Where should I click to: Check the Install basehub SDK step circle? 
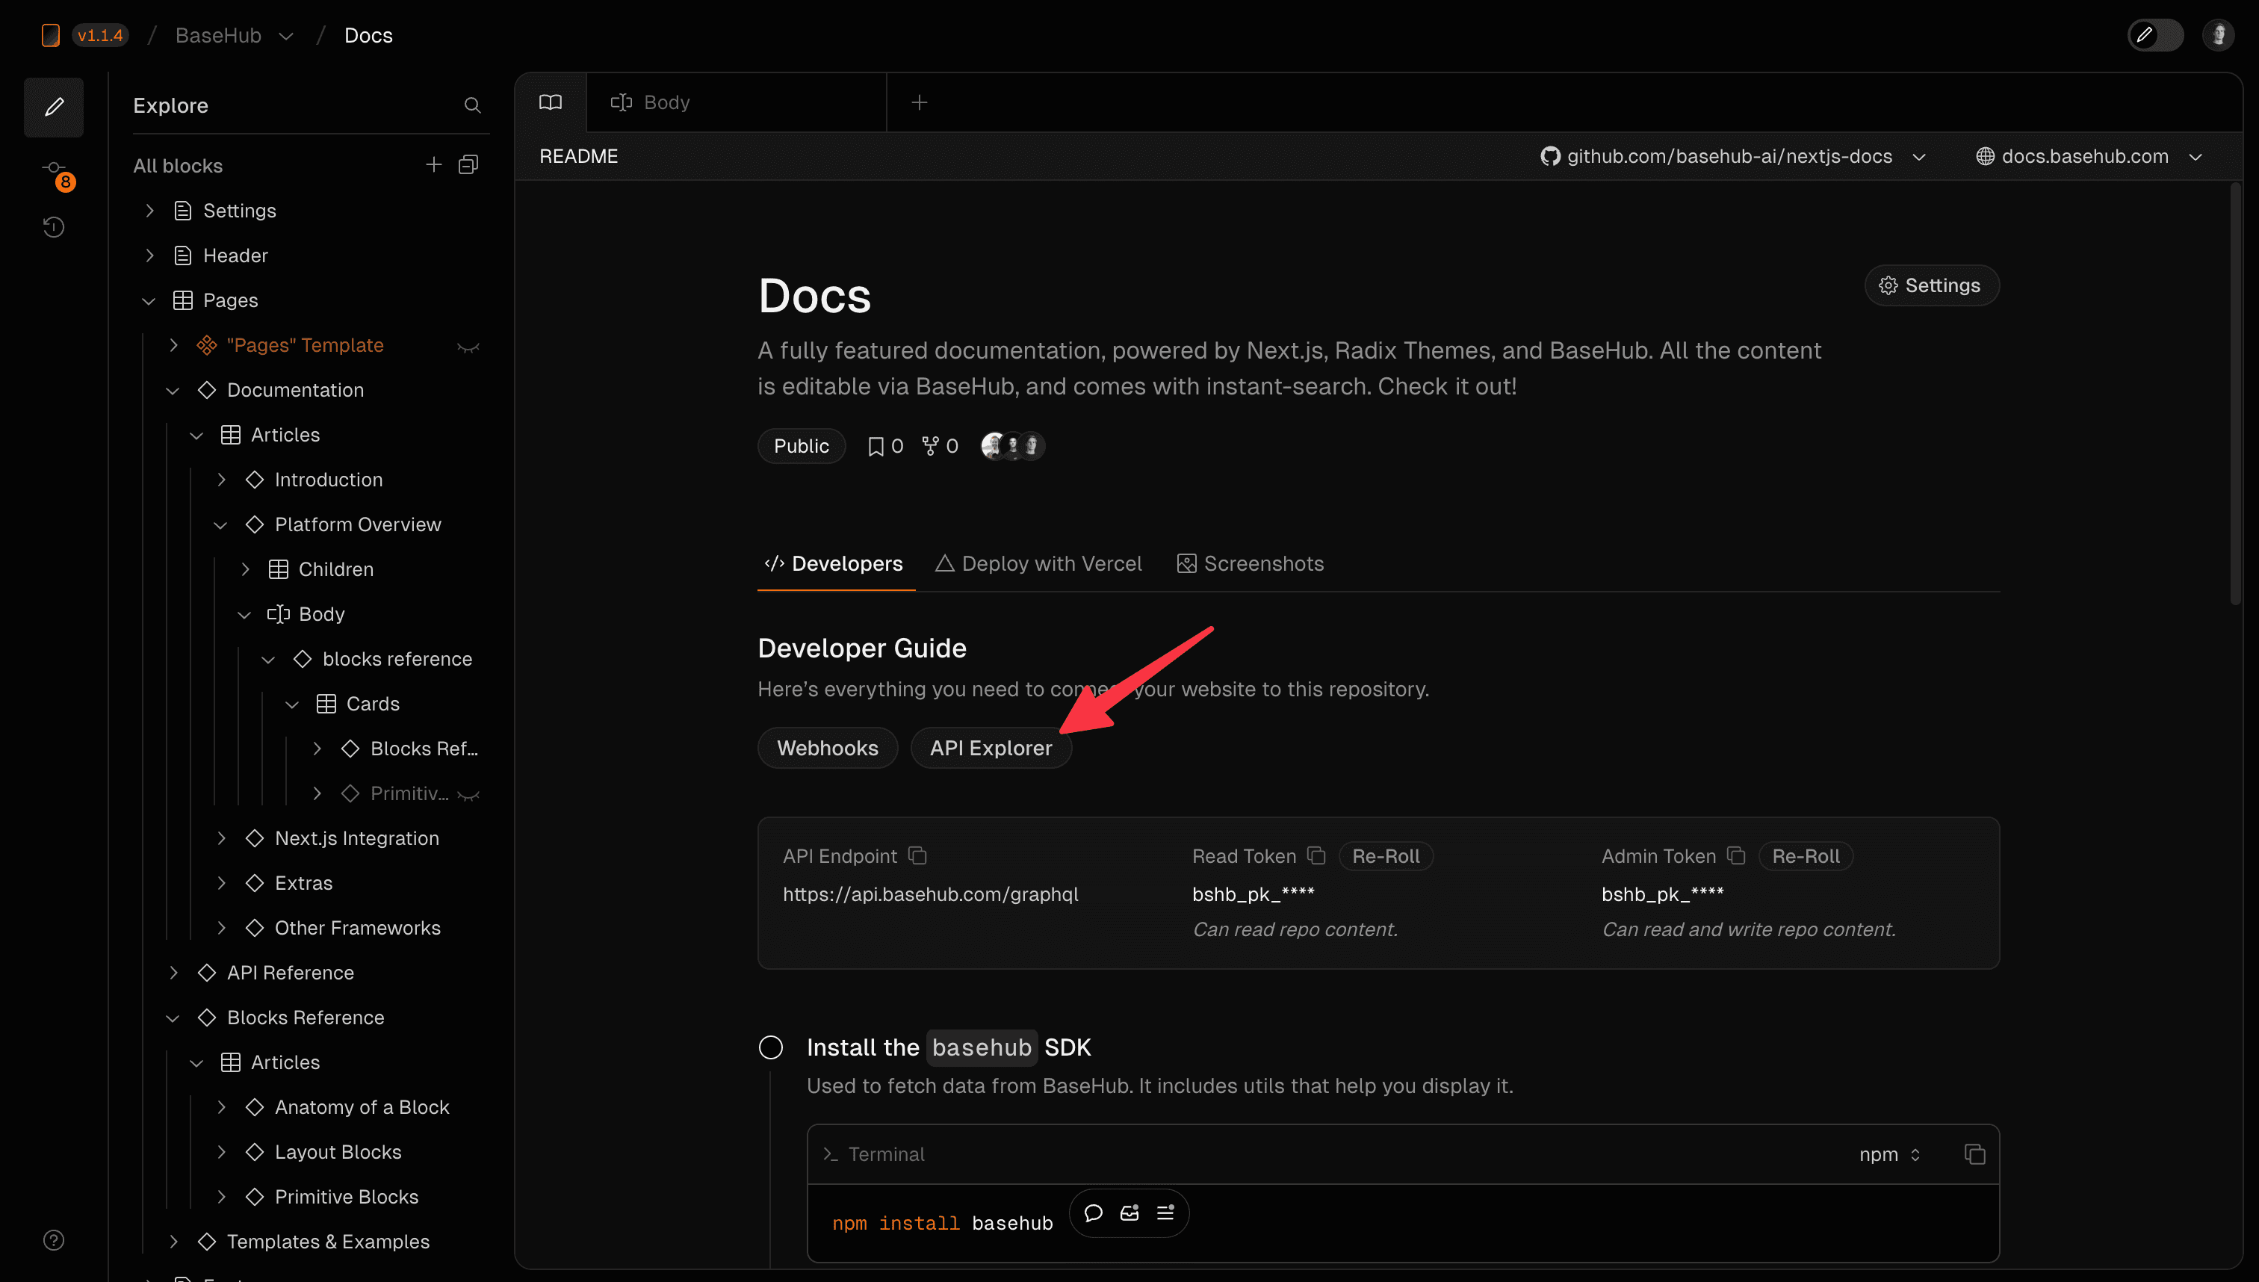tap(770, 1047)
